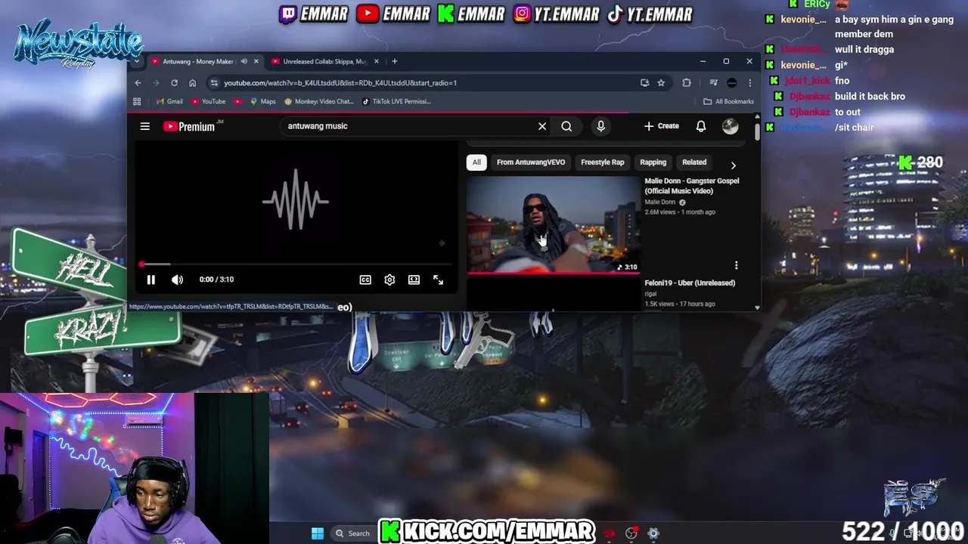Open Feloni19 - Uber (Unreleased) video
Screen dimensions: 968x544
(690, 283)
